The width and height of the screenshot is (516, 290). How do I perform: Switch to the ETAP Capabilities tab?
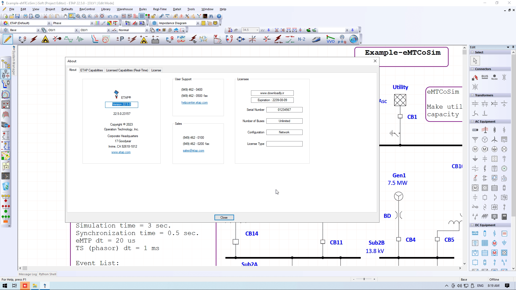click(91, 70)
